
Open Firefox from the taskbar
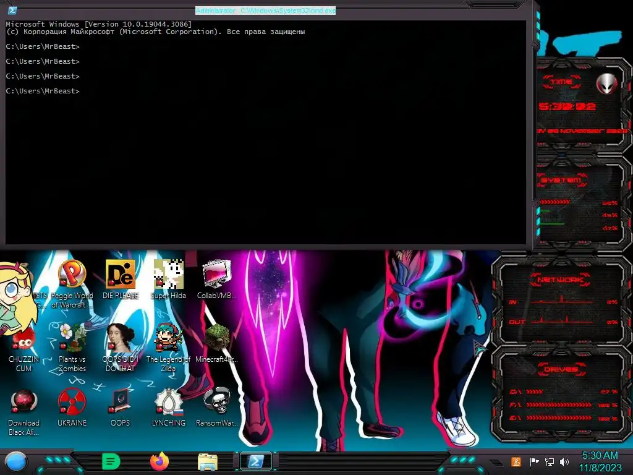[x=159, y=461]
